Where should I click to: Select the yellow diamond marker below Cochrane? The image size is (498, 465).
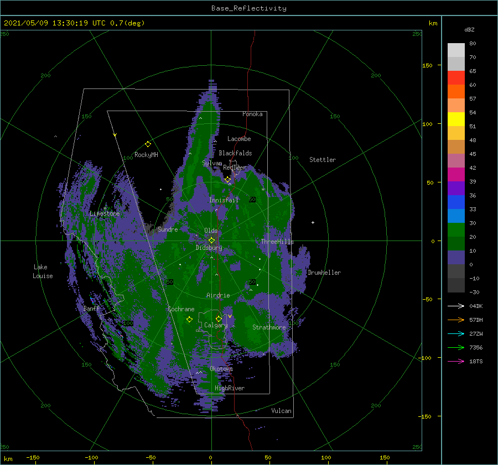pyautogui.click(x=189, y=320)
